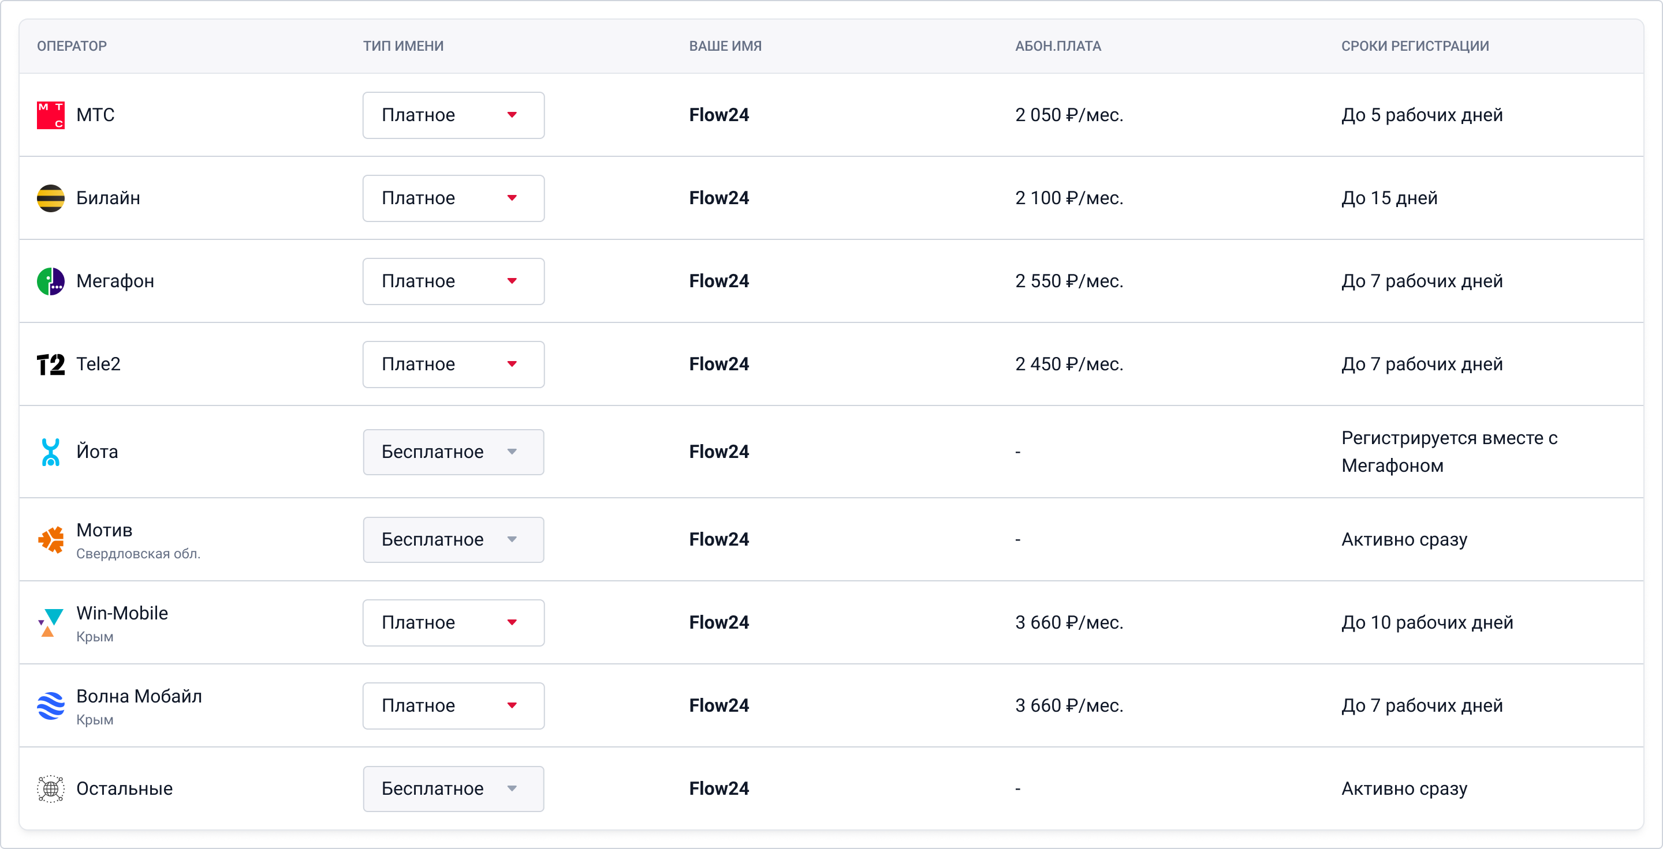Click the Motiv orange logo icon
This screenshot has height=849, width=1663.
click(x=50, y=540)
